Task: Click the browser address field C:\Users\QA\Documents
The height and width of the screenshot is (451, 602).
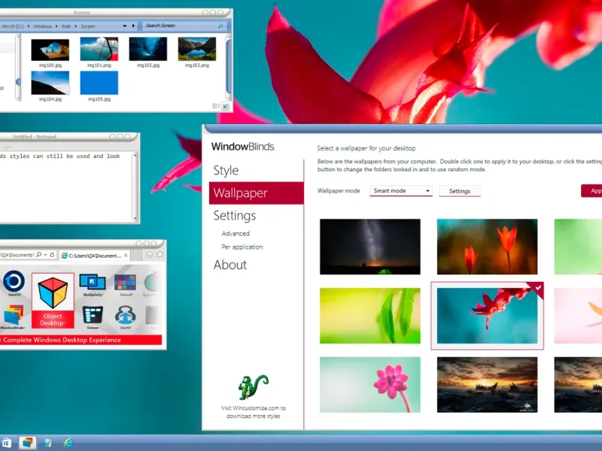Action: pyautogui.click(x=17, y=255)
